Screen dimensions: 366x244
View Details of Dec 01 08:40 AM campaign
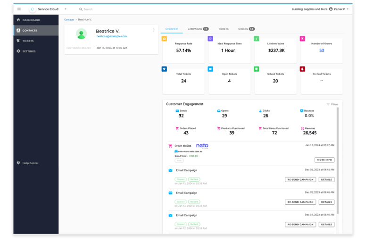[x=326, y=224]
